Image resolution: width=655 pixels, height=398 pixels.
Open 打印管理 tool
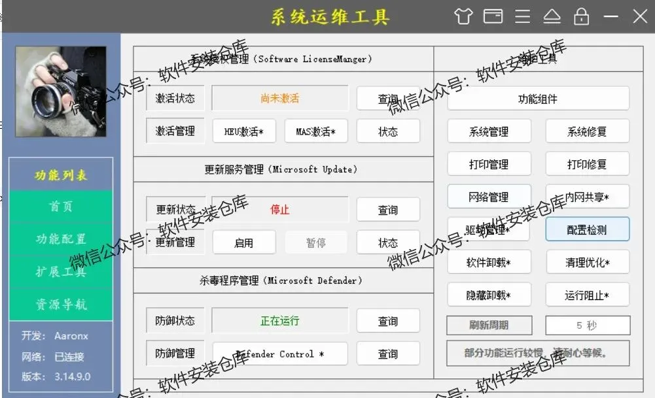[x=489, y=164]
